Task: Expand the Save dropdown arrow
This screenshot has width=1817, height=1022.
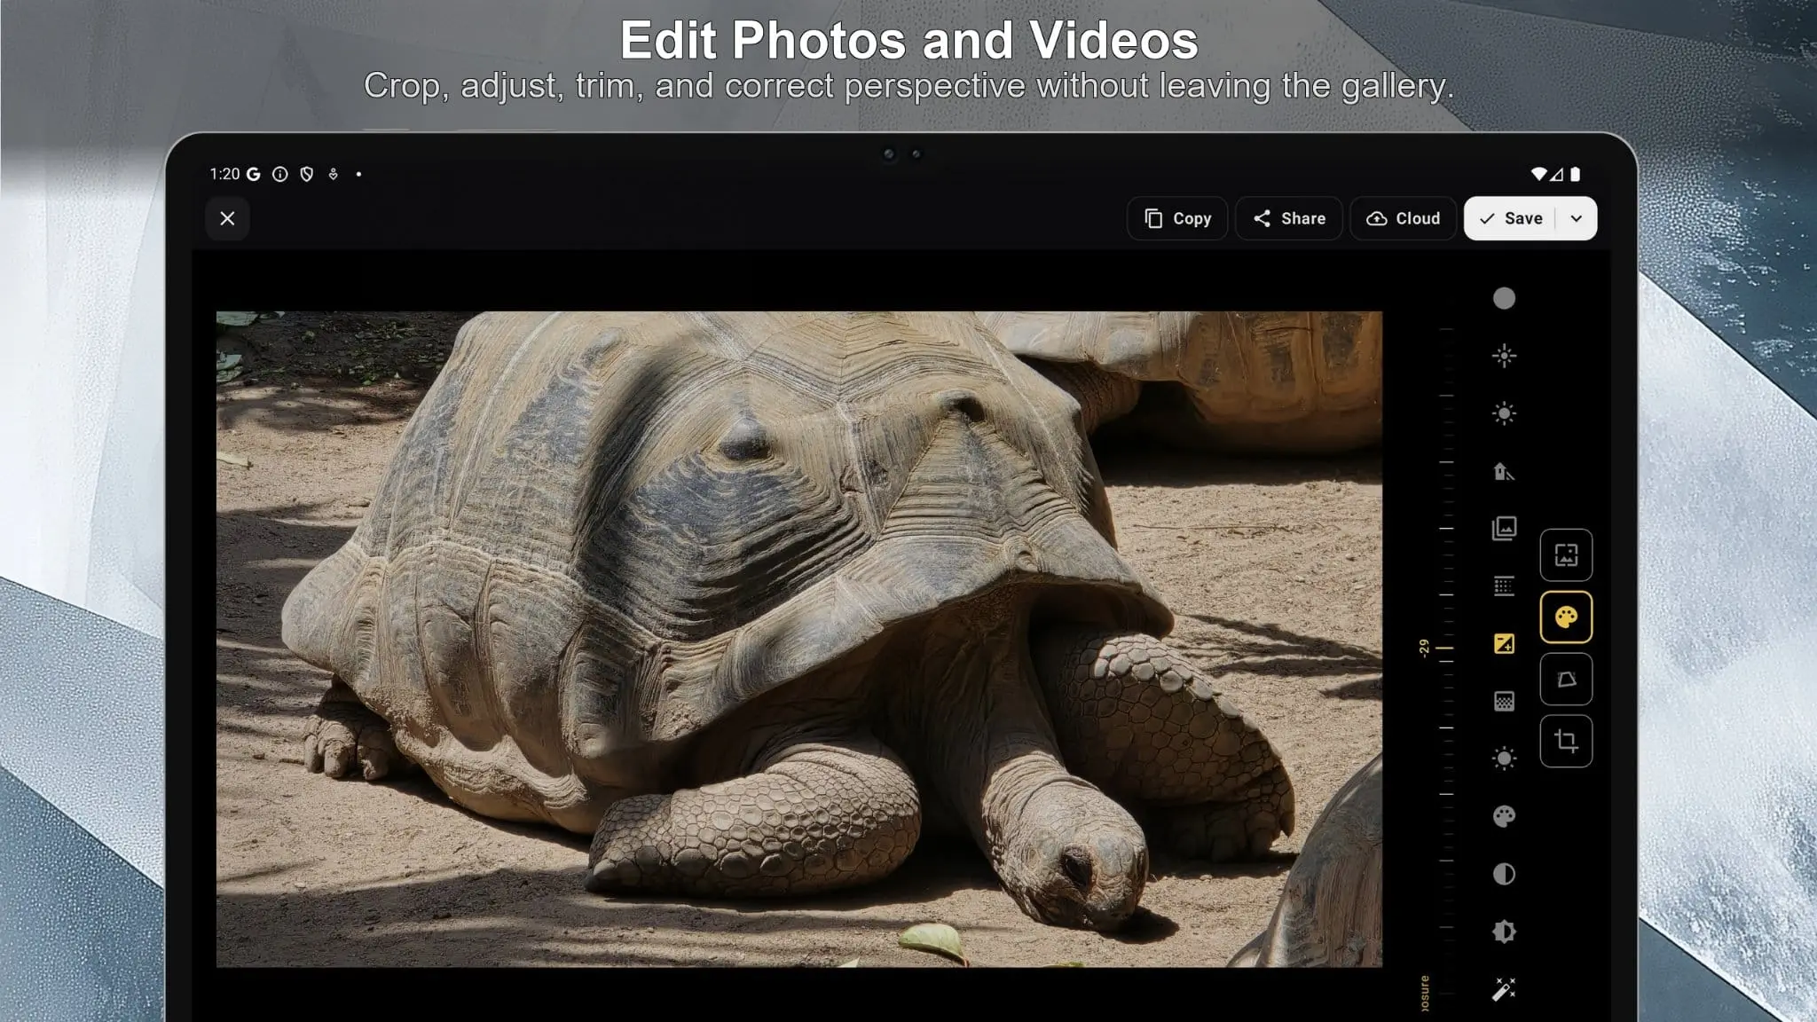Action: (1577, 218)
